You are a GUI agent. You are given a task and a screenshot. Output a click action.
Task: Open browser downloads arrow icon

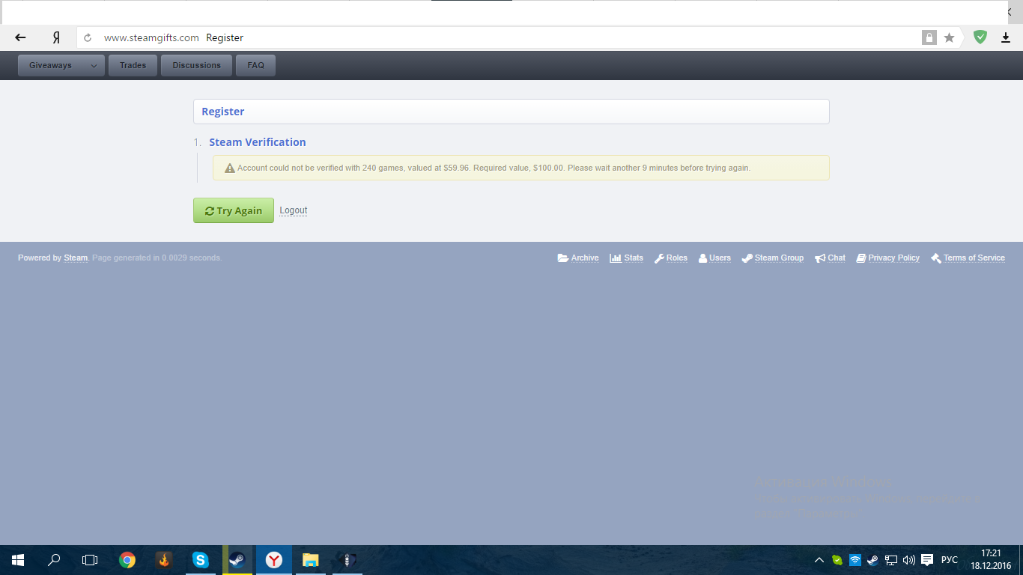tap(1006, 37)
